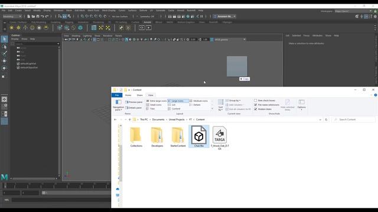
Task: Choose the Paint Selection brush tool
Action: pos(4,54)
